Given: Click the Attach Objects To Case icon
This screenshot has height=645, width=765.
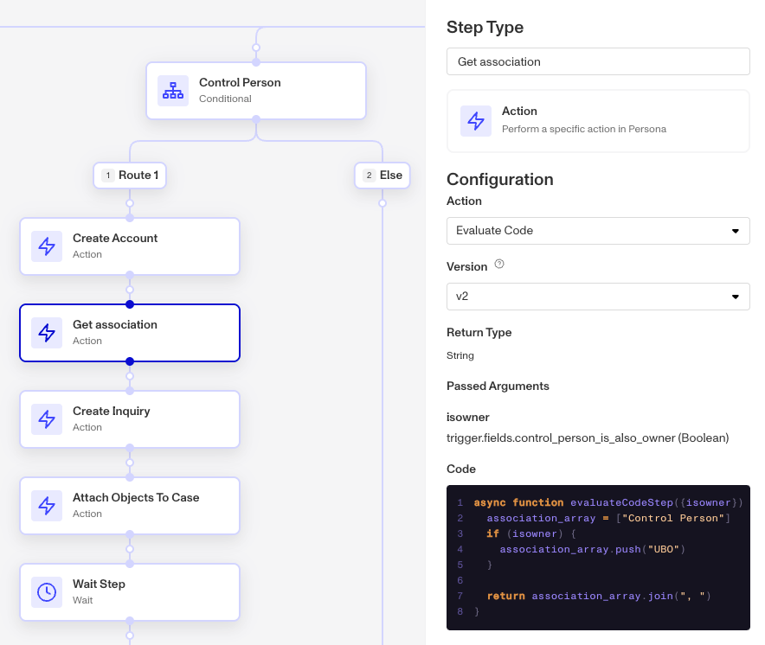Looking at the screenshot, I should 47,506.
